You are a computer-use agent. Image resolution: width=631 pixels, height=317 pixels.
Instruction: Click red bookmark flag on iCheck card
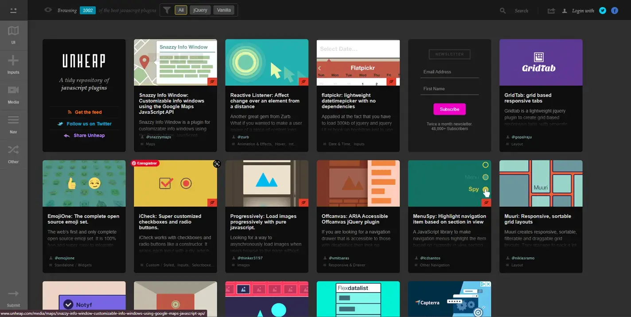click(x=212, y=202)
